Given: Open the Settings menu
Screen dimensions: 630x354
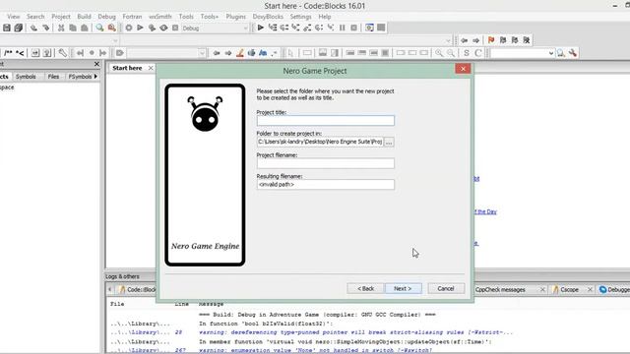Looking at the screenshot, I should [300, 17].
